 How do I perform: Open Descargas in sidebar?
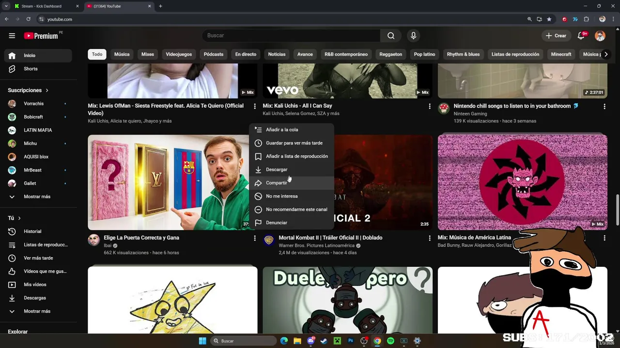tap(38, 298)
